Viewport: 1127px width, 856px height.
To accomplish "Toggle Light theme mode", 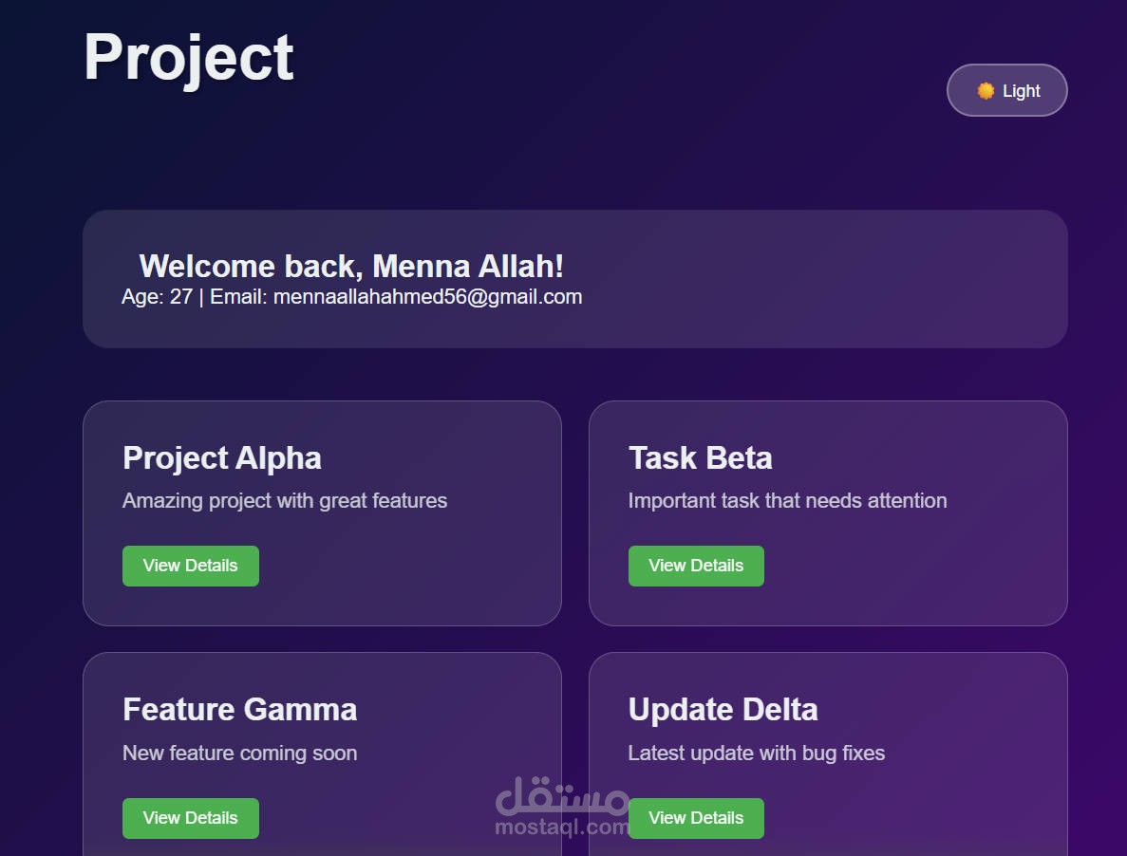I will (x=1007, y=90).
